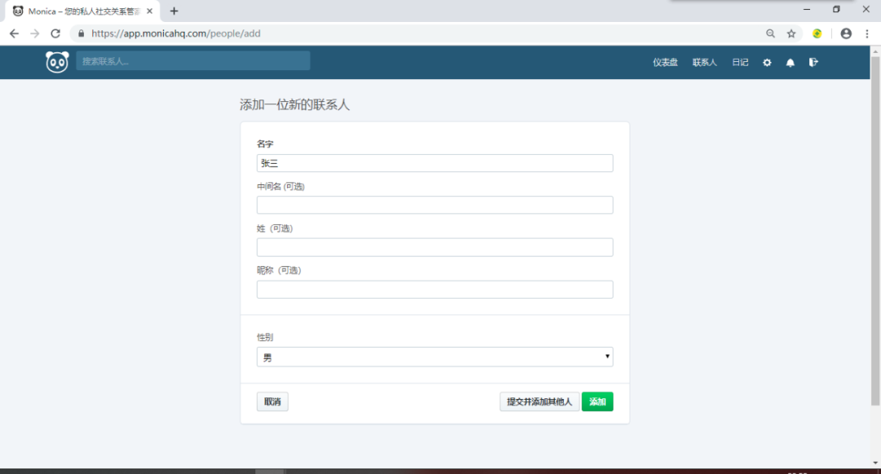The height and width of the screenshot is (474, 881).
Task: Click the 搜索联系人 search field
Action: [x=193, y=60]
